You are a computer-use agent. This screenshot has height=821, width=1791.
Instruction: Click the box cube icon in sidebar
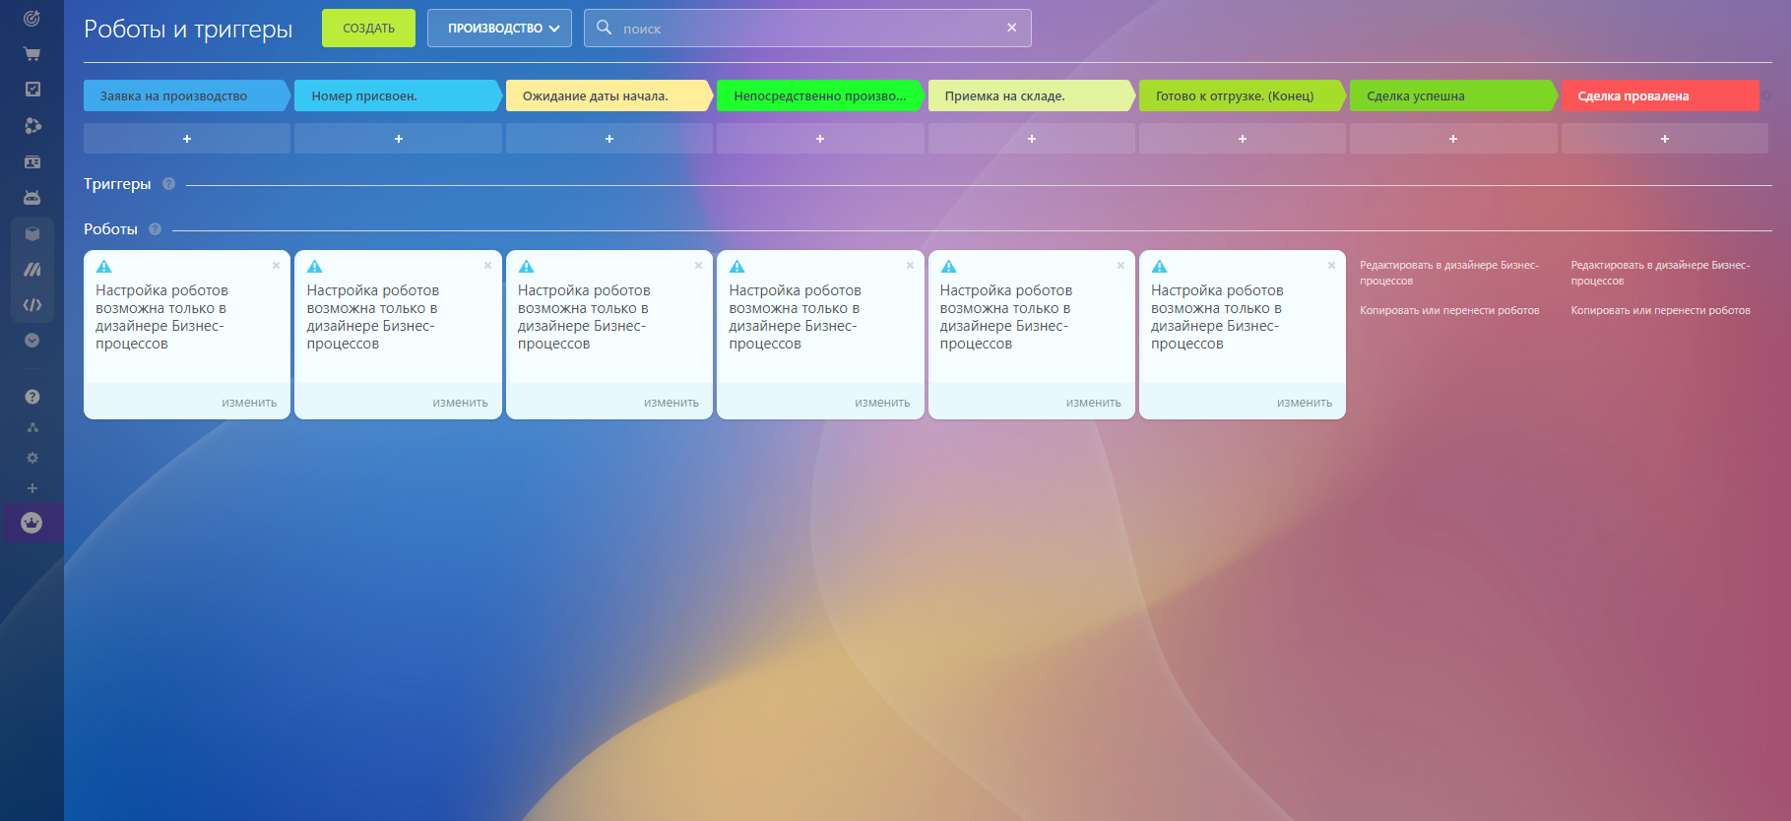(x=32, y=233)
